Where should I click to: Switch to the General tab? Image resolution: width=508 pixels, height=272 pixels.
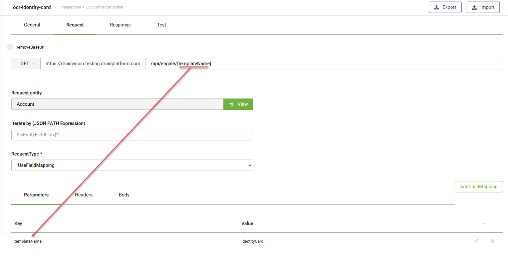point(32,25)
